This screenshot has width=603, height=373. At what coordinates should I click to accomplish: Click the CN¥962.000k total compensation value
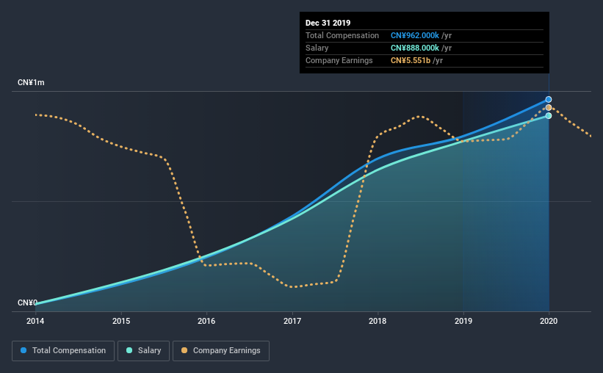[415, 35]
